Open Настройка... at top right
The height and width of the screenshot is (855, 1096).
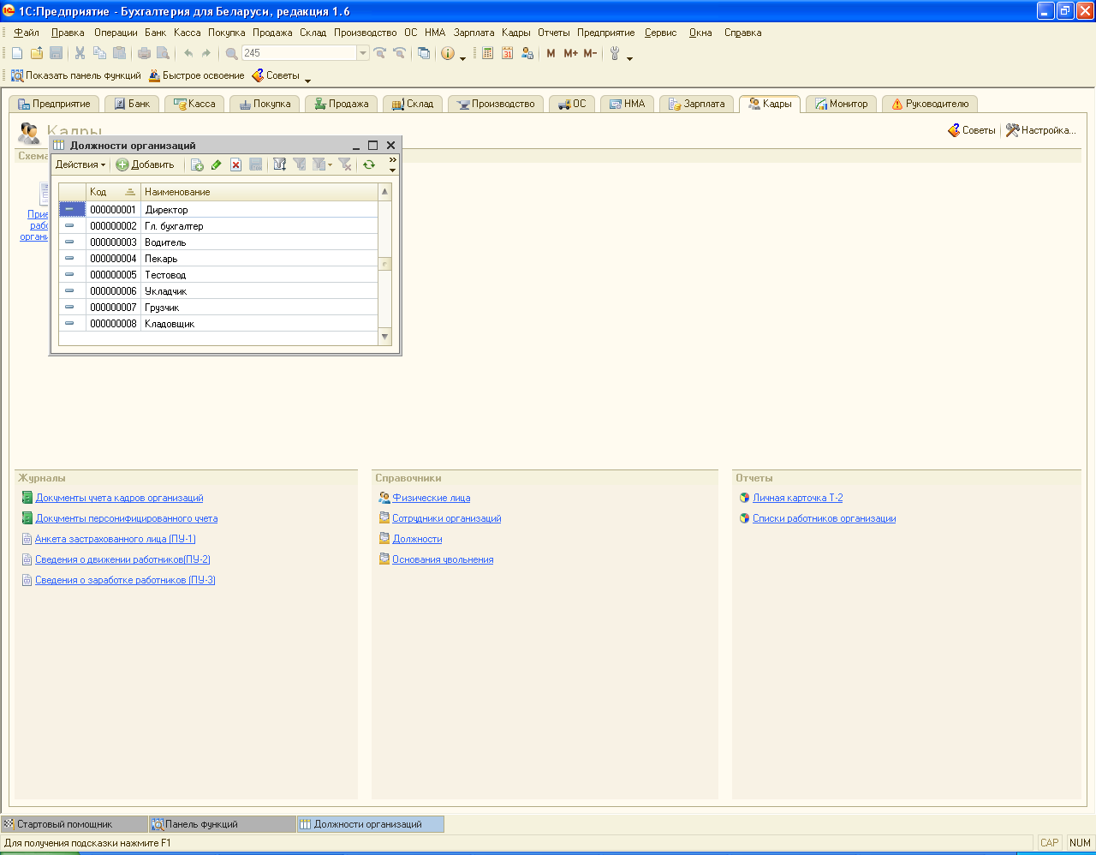click(1040, 130)
